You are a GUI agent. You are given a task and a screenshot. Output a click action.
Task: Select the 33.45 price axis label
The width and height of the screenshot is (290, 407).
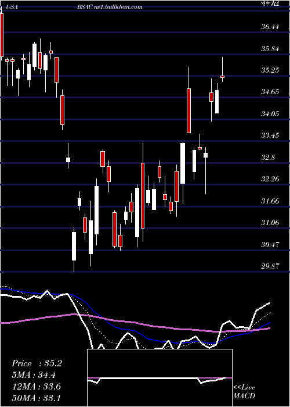(270, 135)
